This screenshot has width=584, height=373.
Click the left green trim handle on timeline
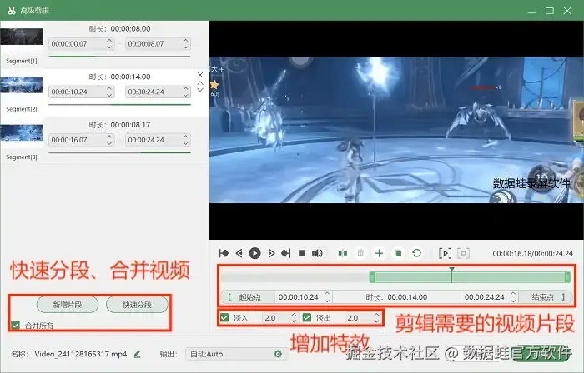(x=372, y=277)
